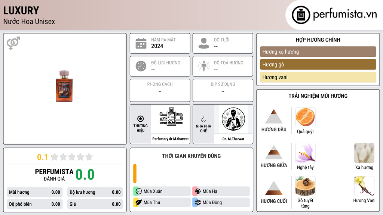
Task: Select the Hương vani accord bar
Action: pos(318,77)
